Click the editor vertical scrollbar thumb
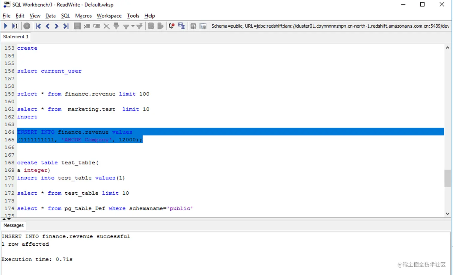Screen dimensions: 453x275 (x=447, y=178)
